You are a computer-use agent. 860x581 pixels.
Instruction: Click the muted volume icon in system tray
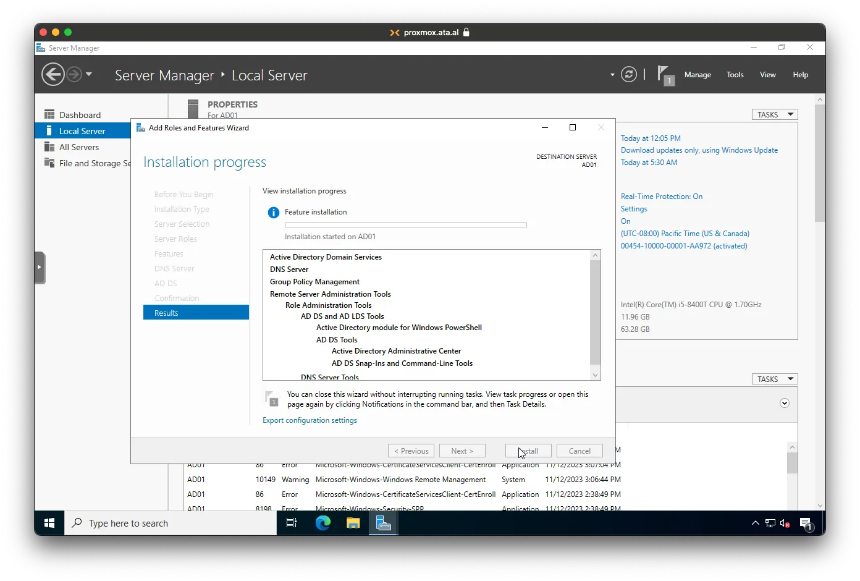785,523
